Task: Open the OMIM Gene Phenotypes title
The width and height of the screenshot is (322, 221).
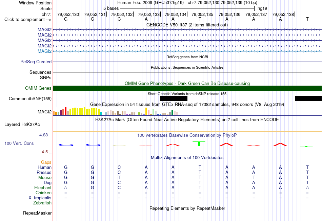Action: point(187,84)
